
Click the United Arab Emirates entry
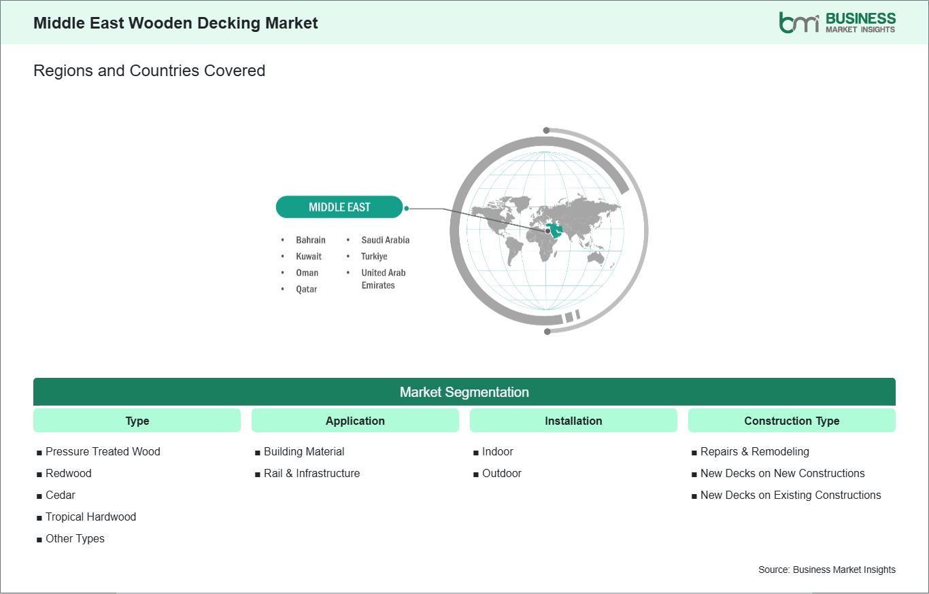pos(384,279)
